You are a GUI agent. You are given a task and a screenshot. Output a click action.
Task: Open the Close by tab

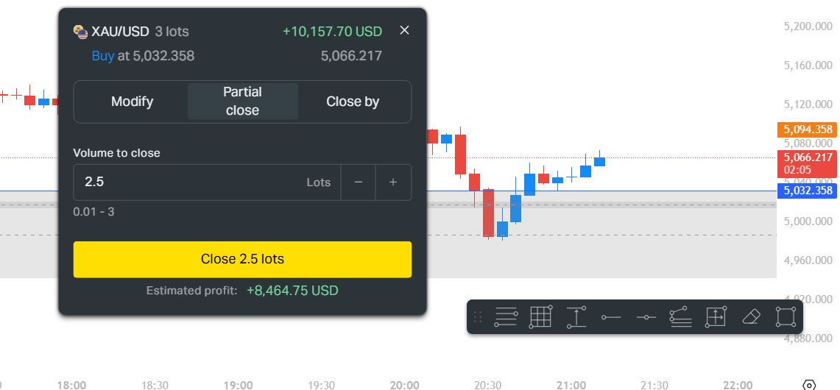coord(353,102)
